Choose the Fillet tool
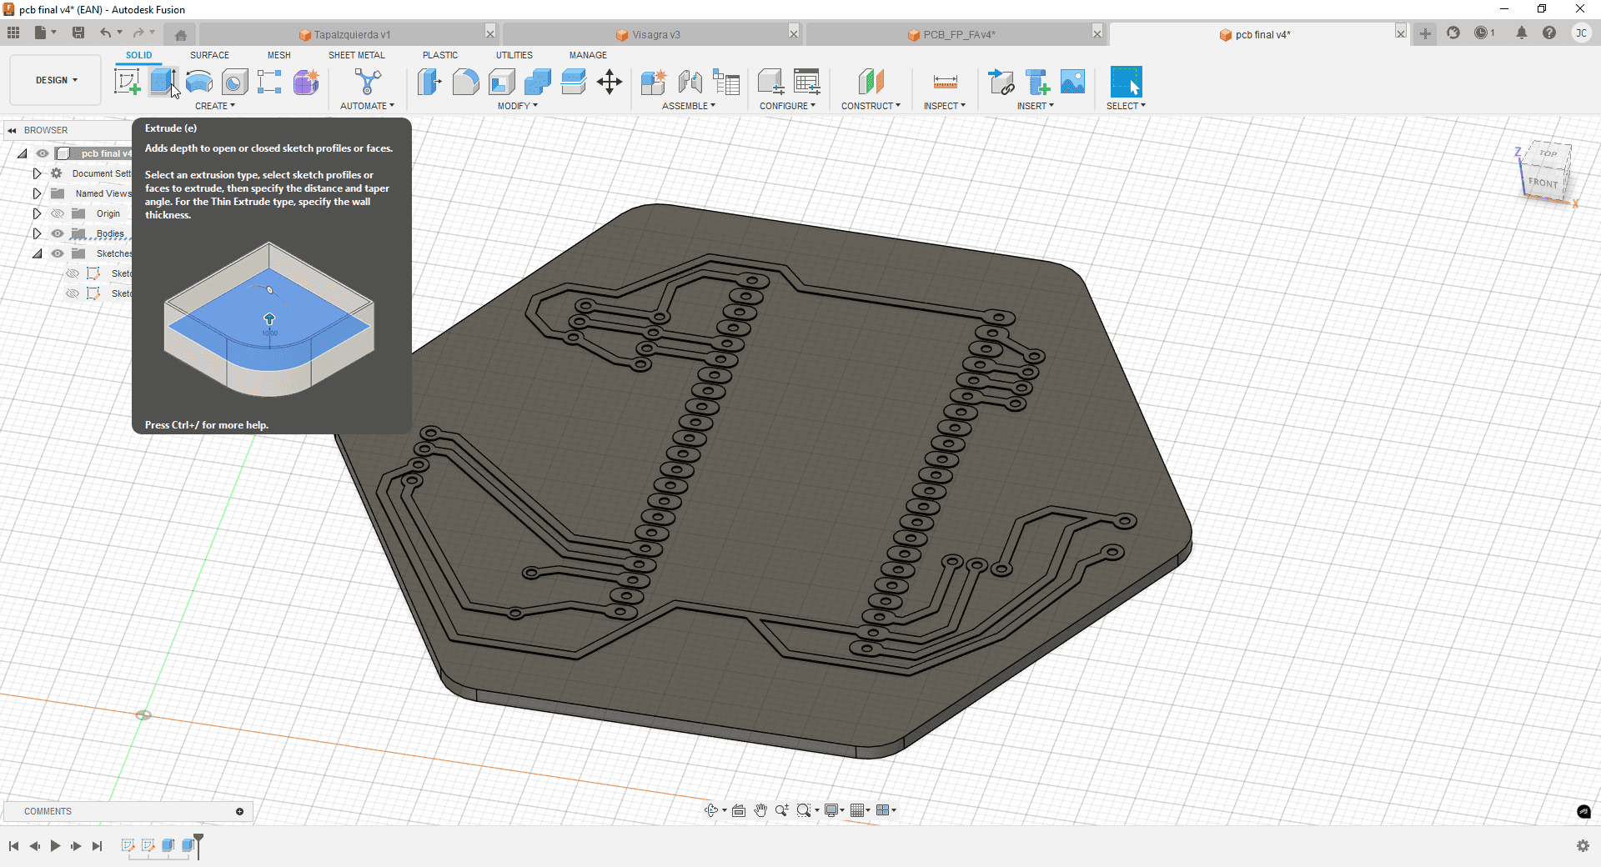The image size is (1601, 867). 465,82
